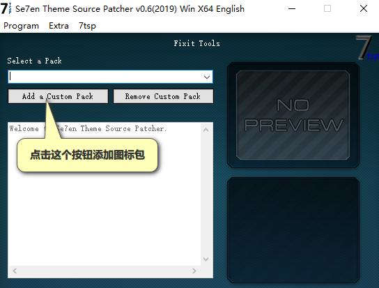Open the Extra menu
Image resolution: width=379 pixels, height=288 pixels.
59,26
